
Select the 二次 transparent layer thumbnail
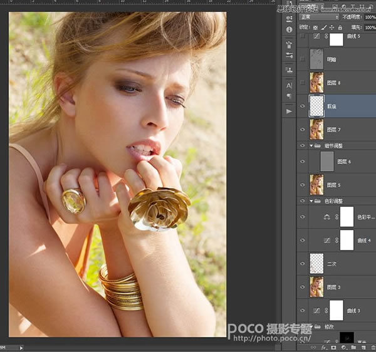tap(316, 264)
